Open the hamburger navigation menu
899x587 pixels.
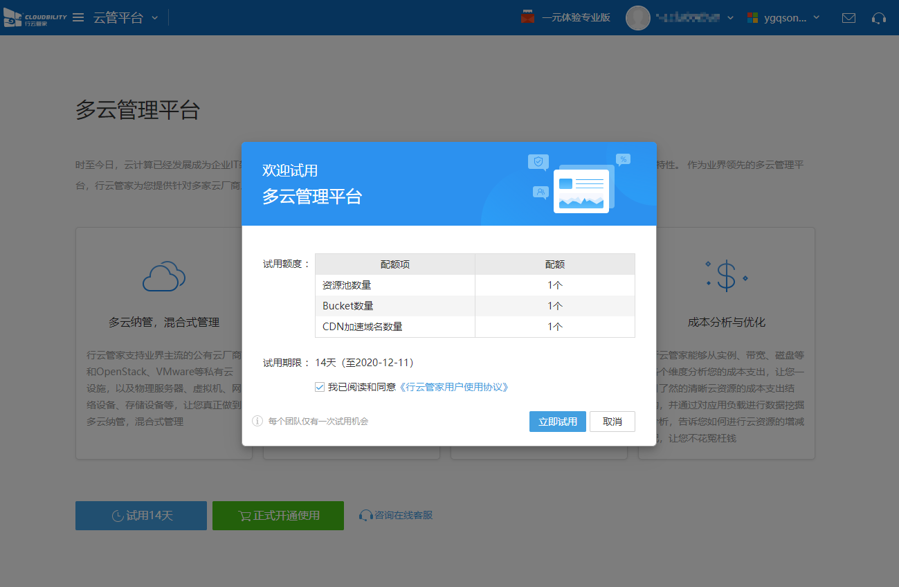(78, 17)
